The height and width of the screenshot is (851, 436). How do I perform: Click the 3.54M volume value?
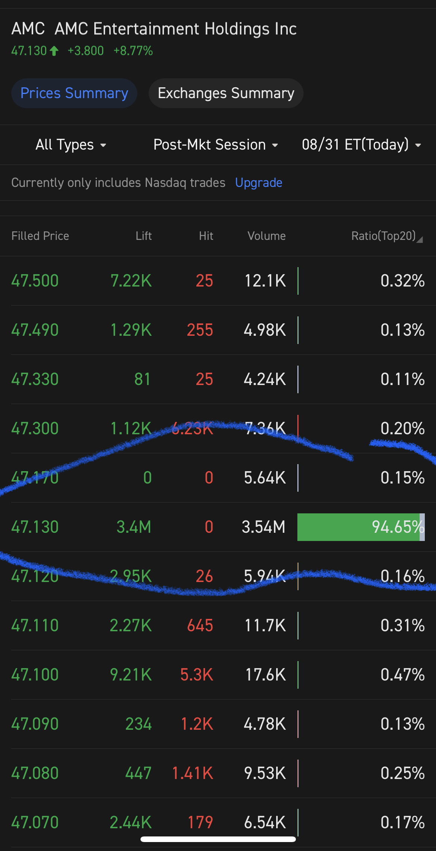[263, 527]
